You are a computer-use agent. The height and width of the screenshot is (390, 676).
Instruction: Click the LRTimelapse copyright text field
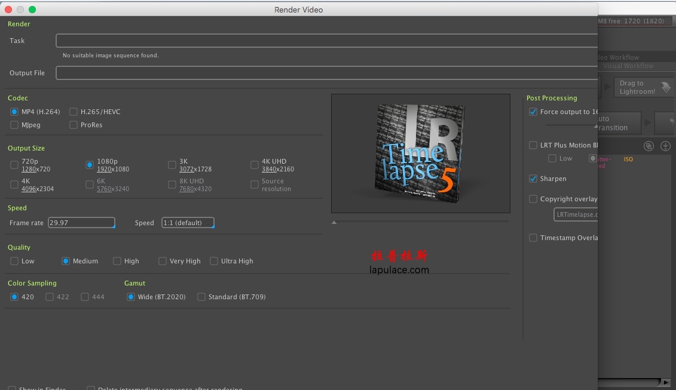576,214
